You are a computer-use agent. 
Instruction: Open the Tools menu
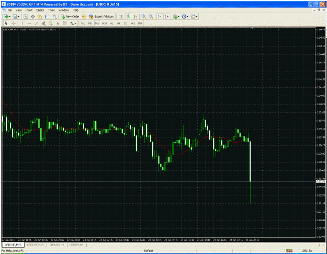pos(51,10)
